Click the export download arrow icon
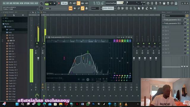The width and height of the screenshot is (190, 107). click(x=176, y=3)
